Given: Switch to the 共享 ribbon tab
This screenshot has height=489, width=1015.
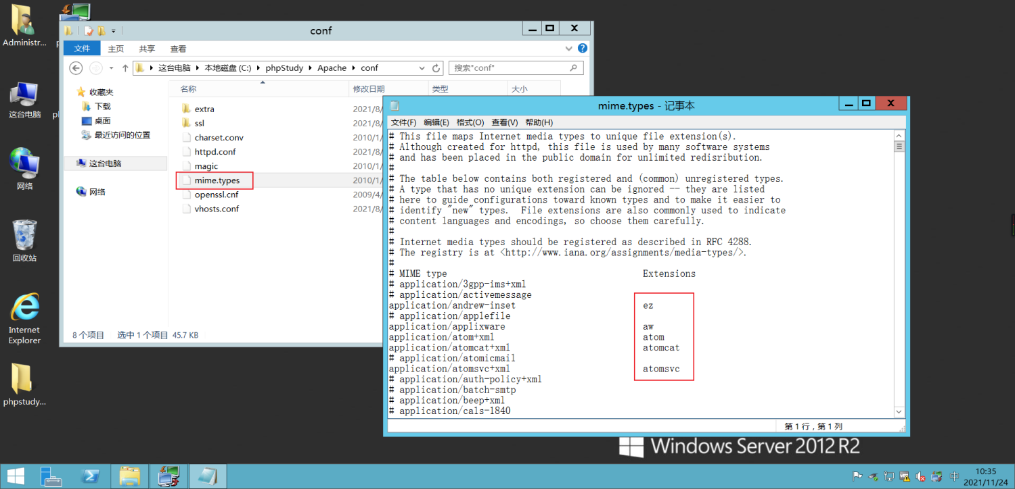Looking at the screenshot, I should pos(147,49).
